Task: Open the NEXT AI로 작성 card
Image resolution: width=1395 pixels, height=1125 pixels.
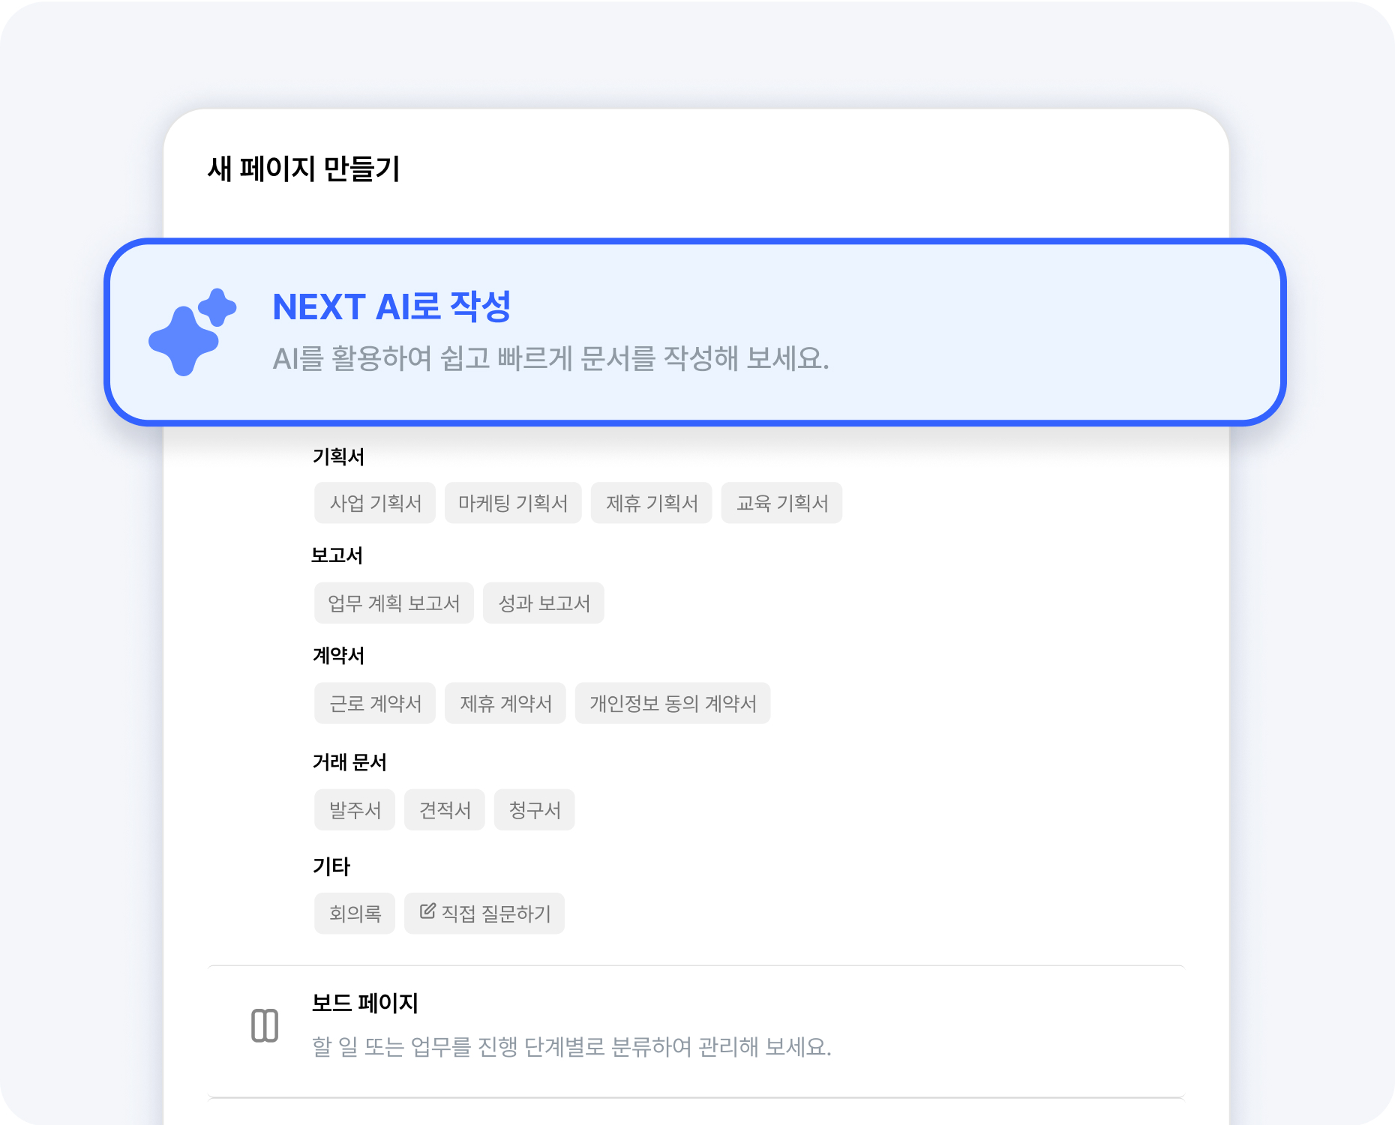Action: [695, 332]
